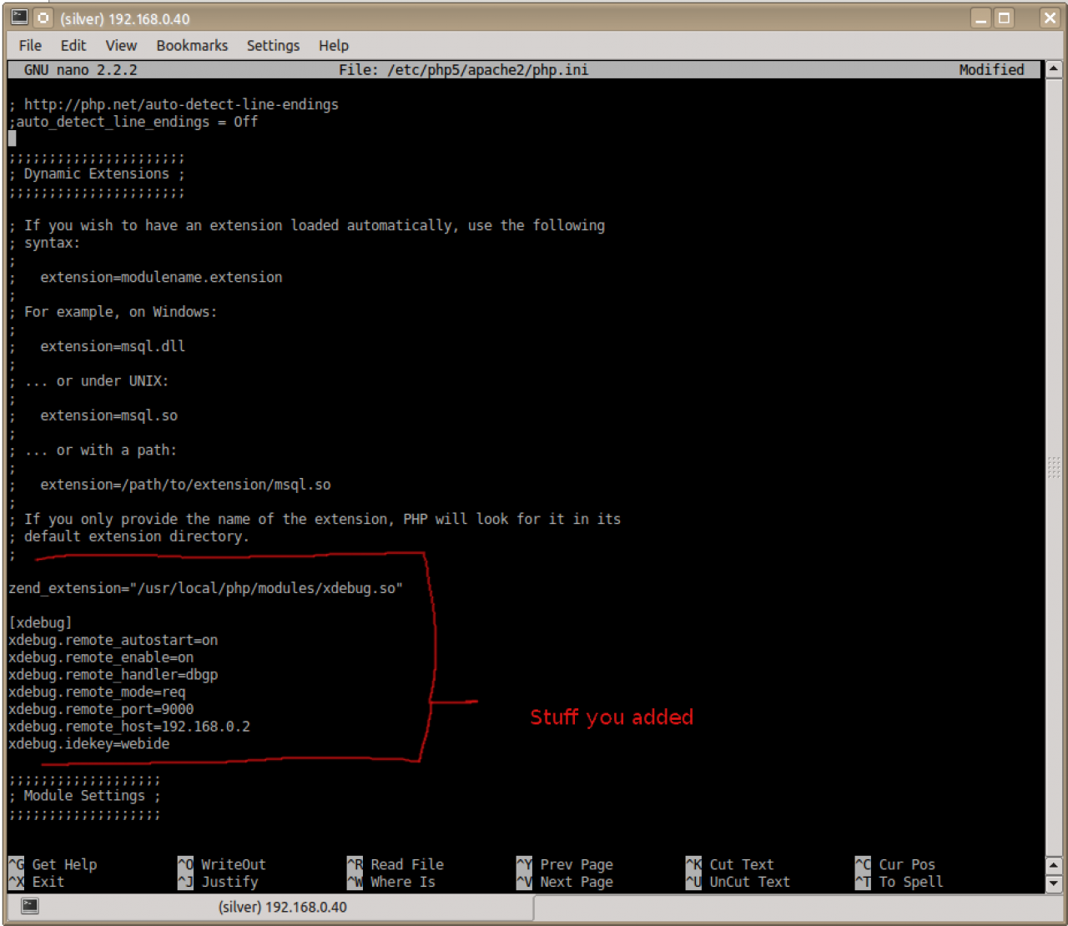1068x926 pixels.
Task: Toggle the on-all-desktops pin icon in the title bar
Action: 43,18
